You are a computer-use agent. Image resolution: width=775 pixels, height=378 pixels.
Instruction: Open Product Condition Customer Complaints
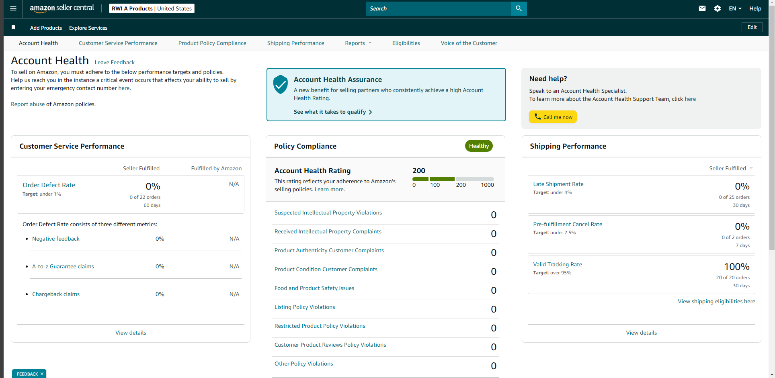pos(326,269)
